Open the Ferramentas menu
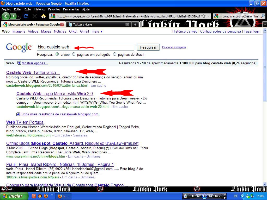 [x=71, y=10]
